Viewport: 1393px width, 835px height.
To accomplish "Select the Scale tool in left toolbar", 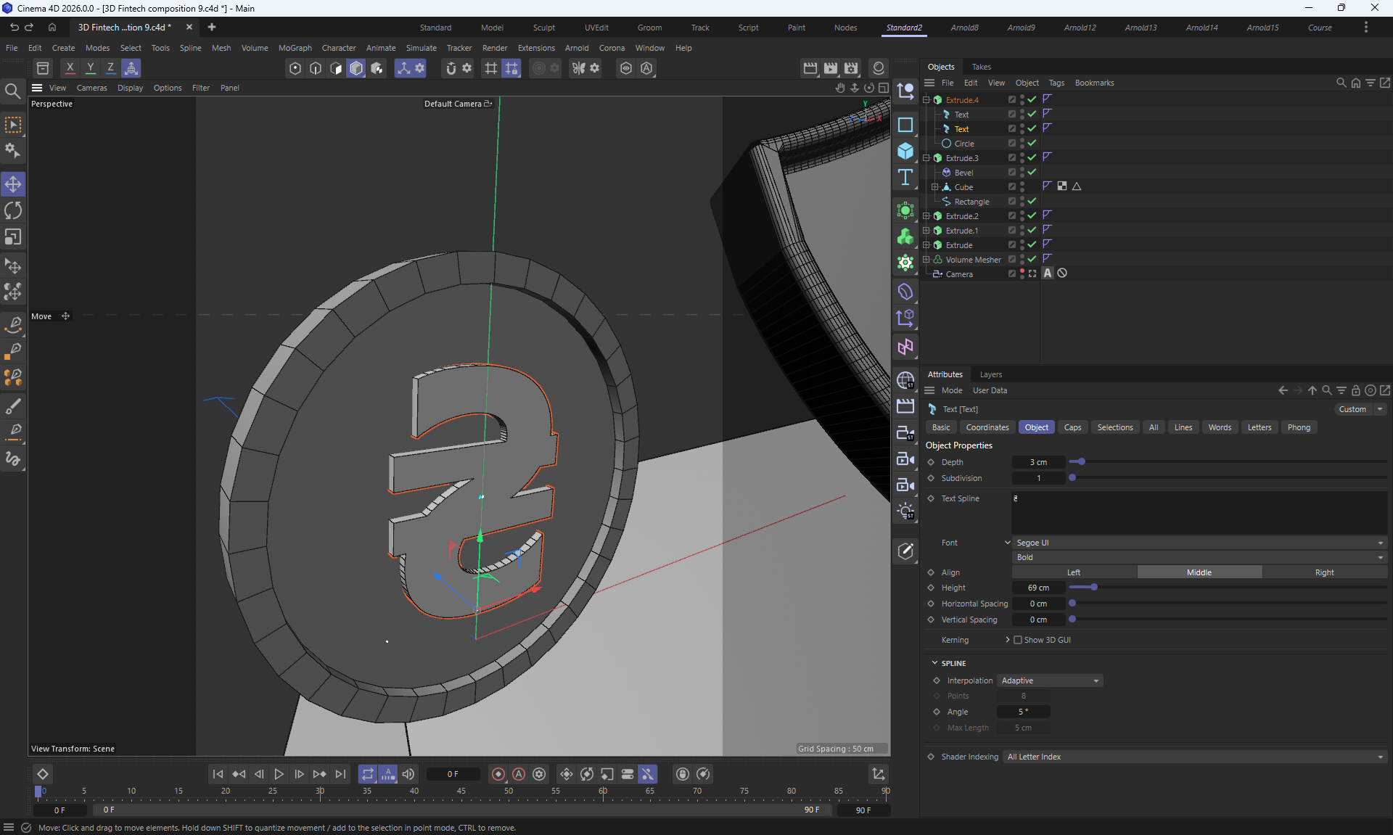I will 13,238.
